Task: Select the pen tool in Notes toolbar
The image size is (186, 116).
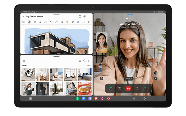Action: [x=29, y=22]
